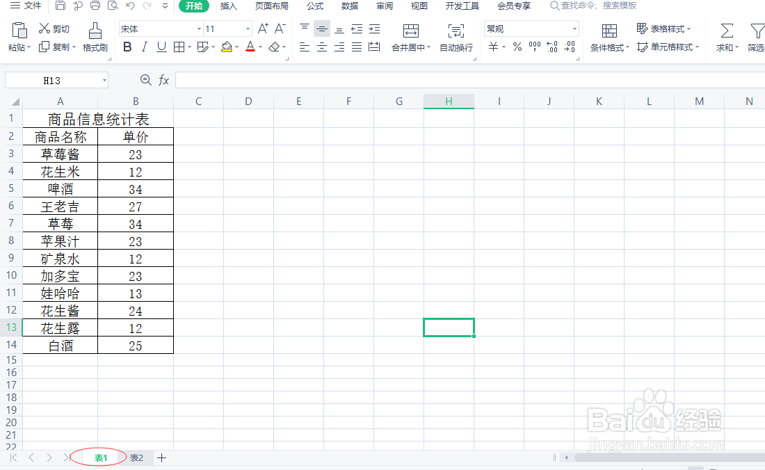Click the fx insert function icon

coord(164,80)
